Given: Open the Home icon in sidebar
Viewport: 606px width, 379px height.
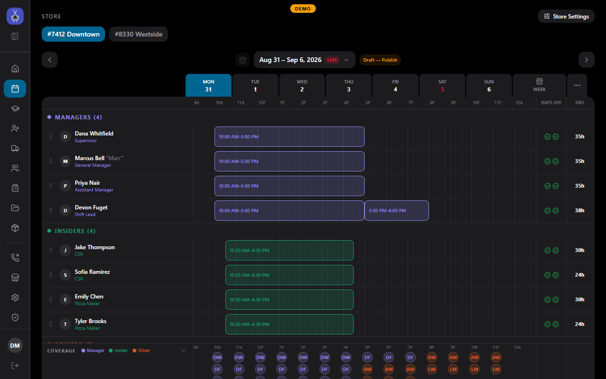Looking at the screenshot, I should tap(15, 69).
